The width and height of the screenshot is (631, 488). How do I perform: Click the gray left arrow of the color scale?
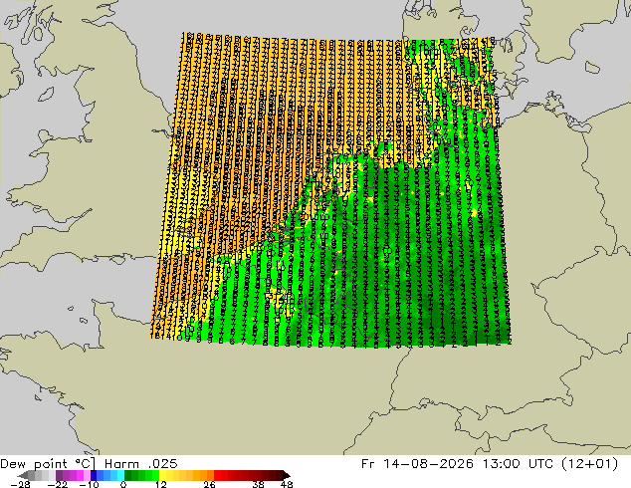[x=23, y=475]
